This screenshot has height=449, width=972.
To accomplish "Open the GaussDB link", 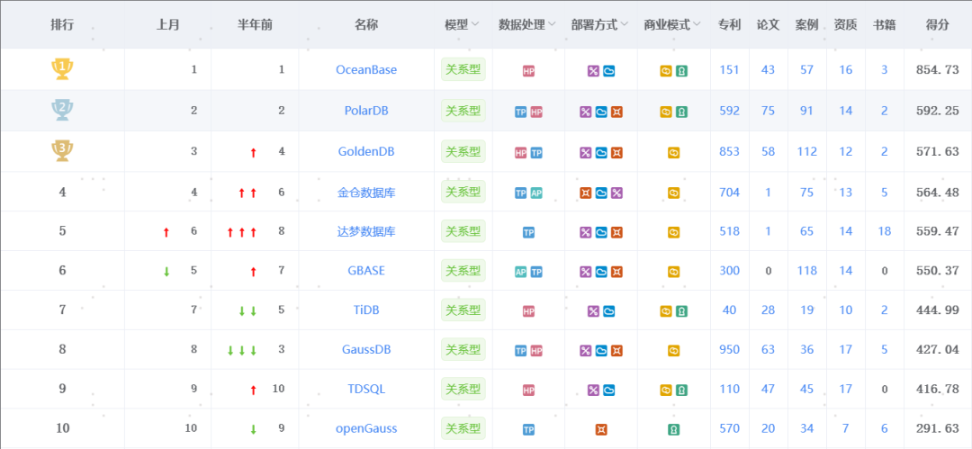I will pos(366,349).
